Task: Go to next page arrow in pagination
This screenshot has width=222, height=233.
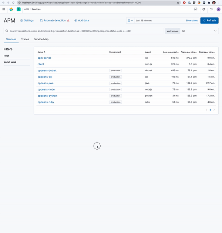Action: pos(214,110)
